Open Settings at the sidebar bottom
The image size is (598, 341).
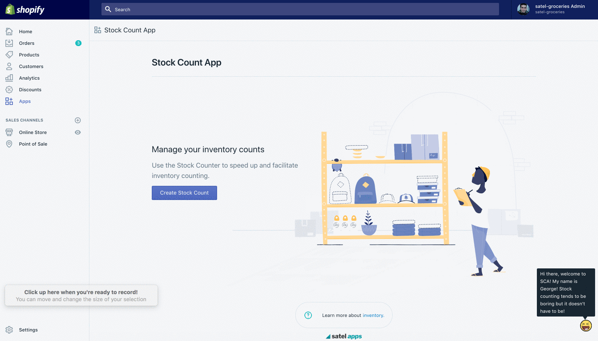pyautogui.click(x=28, y=330)
